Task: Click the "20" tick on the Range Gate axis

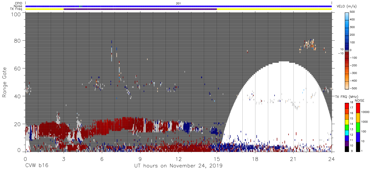Action: coord(18,124)
